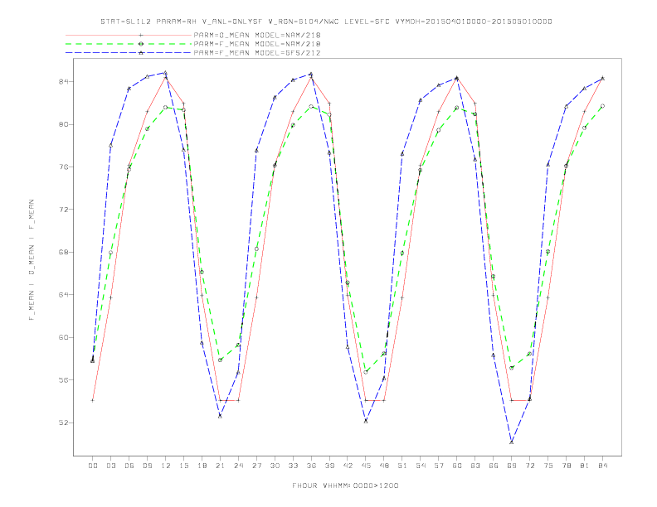Click x-axis forecast hour label 72
Screen dimensions: 657x507
point(530,466)
